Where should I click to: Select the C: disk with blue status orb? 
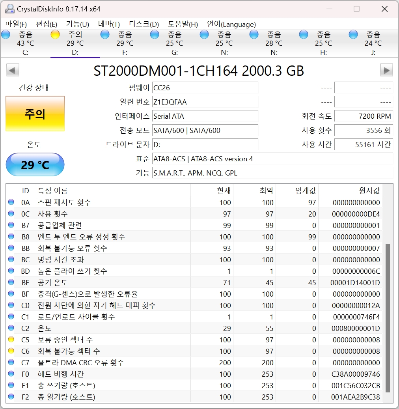coord(6,35)
